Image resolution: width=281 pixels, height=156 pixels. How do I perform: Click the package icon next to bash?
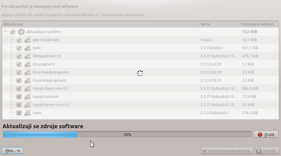tap(27, 48)
